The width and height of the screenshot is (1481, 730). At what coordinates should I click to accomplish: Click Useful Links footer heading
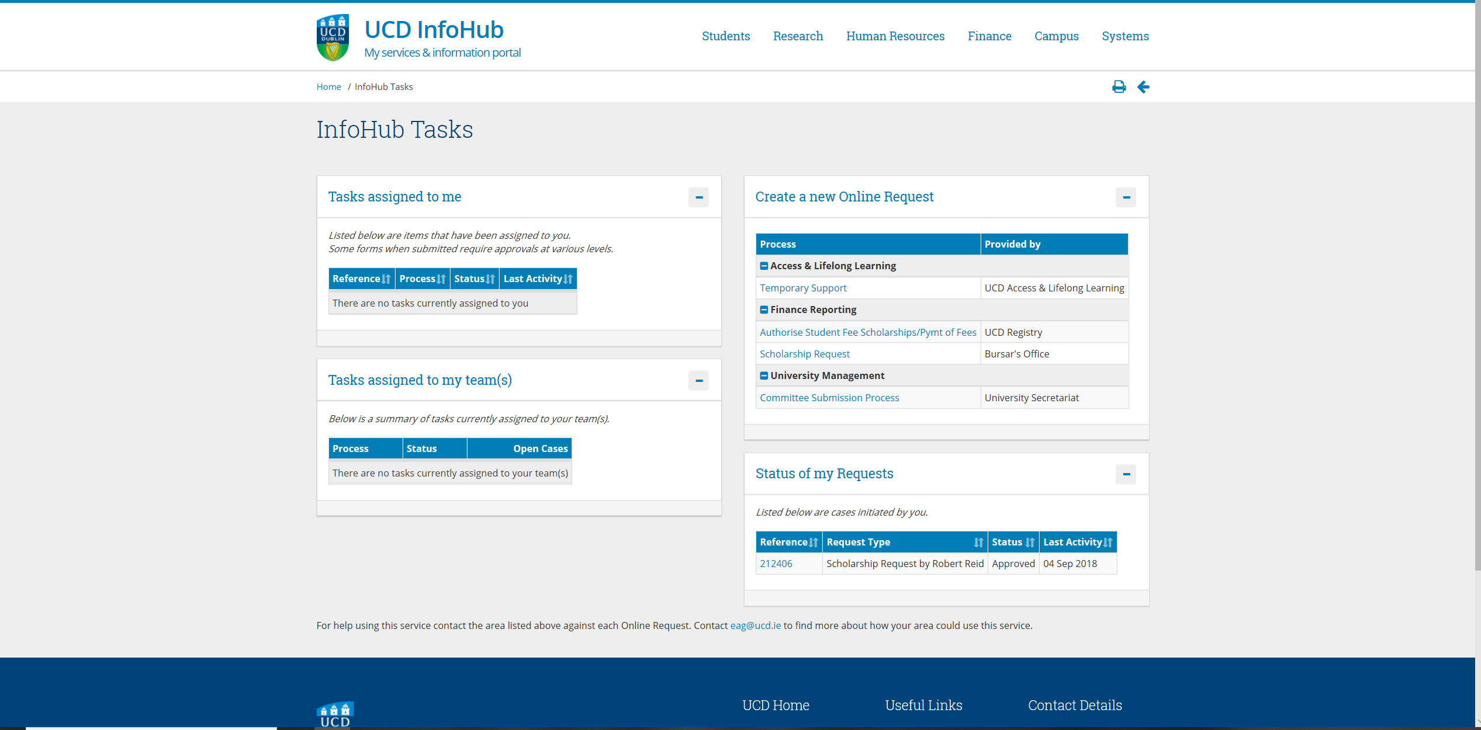(x=923, y=705)
